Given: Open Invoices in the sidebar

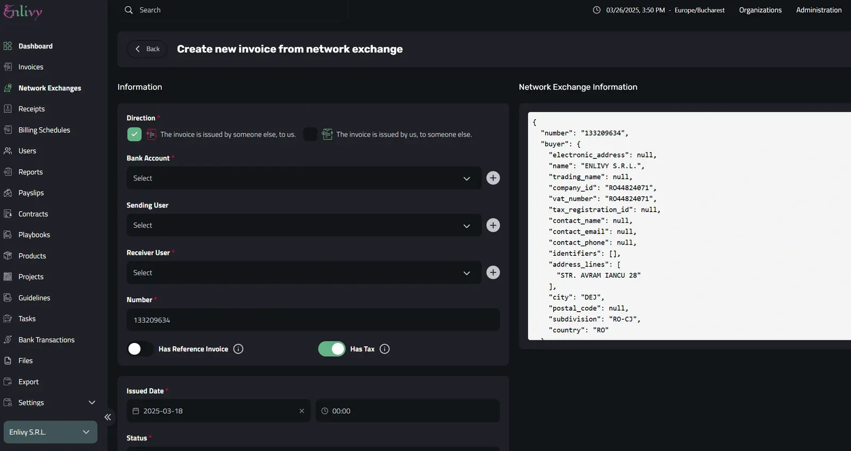Looking at the screenshot, I should pyautogui.click(x=31, y=67).
